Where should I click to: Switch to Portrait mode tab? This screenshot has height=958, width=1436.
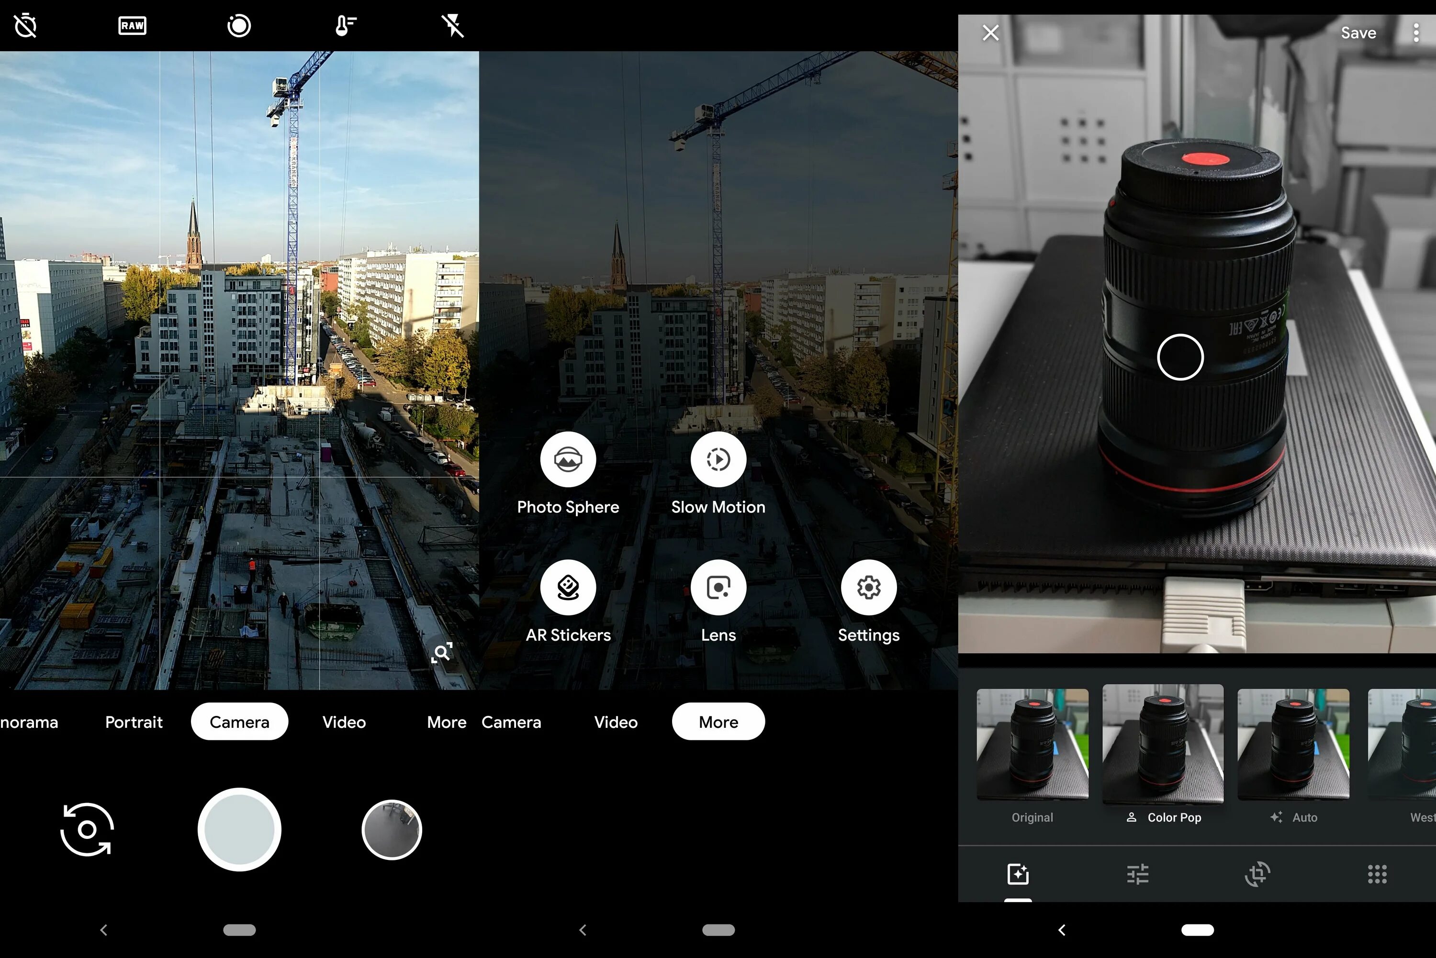(x=131, y=723)
